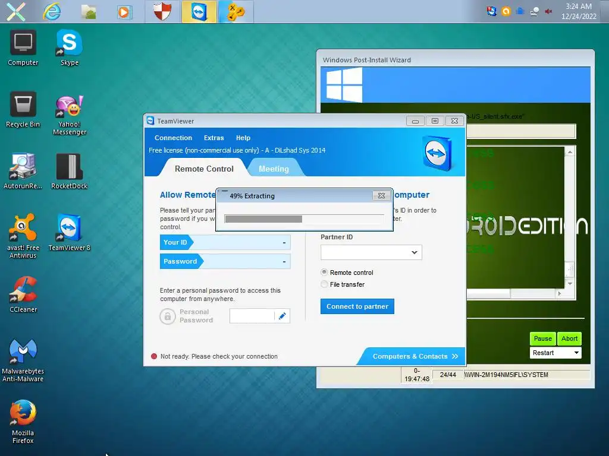Viewport: 609px width, 456px height.
Task: Launch TeamViewer 8 desktop shortcut
Action: pos(70,232)
